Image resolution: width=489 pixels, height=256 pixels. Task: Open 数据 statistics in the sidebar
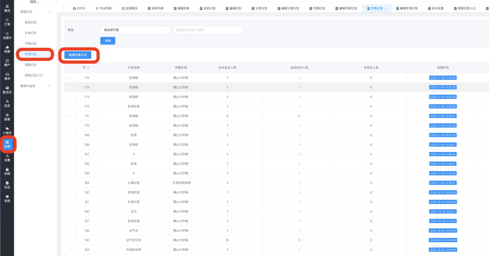(x=7, y=49)
